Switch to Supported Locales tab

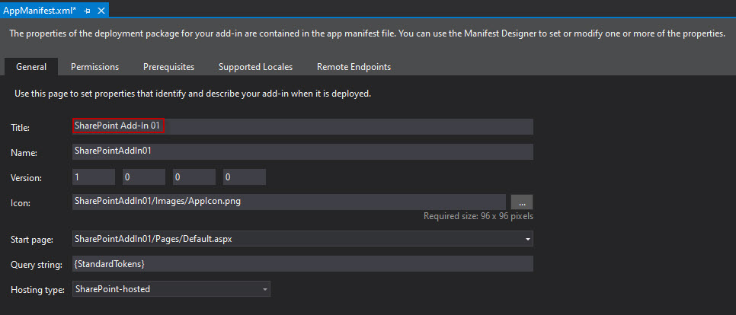[255, 67]
